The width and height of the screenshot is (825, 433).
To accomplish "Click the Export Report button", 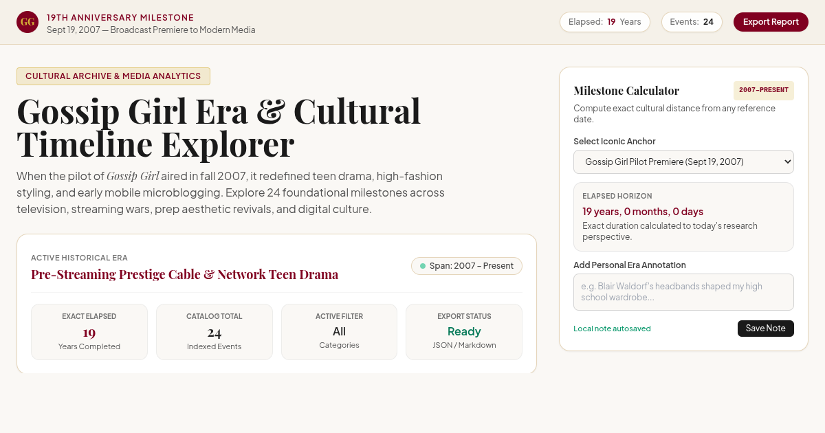I will [771, 22].
